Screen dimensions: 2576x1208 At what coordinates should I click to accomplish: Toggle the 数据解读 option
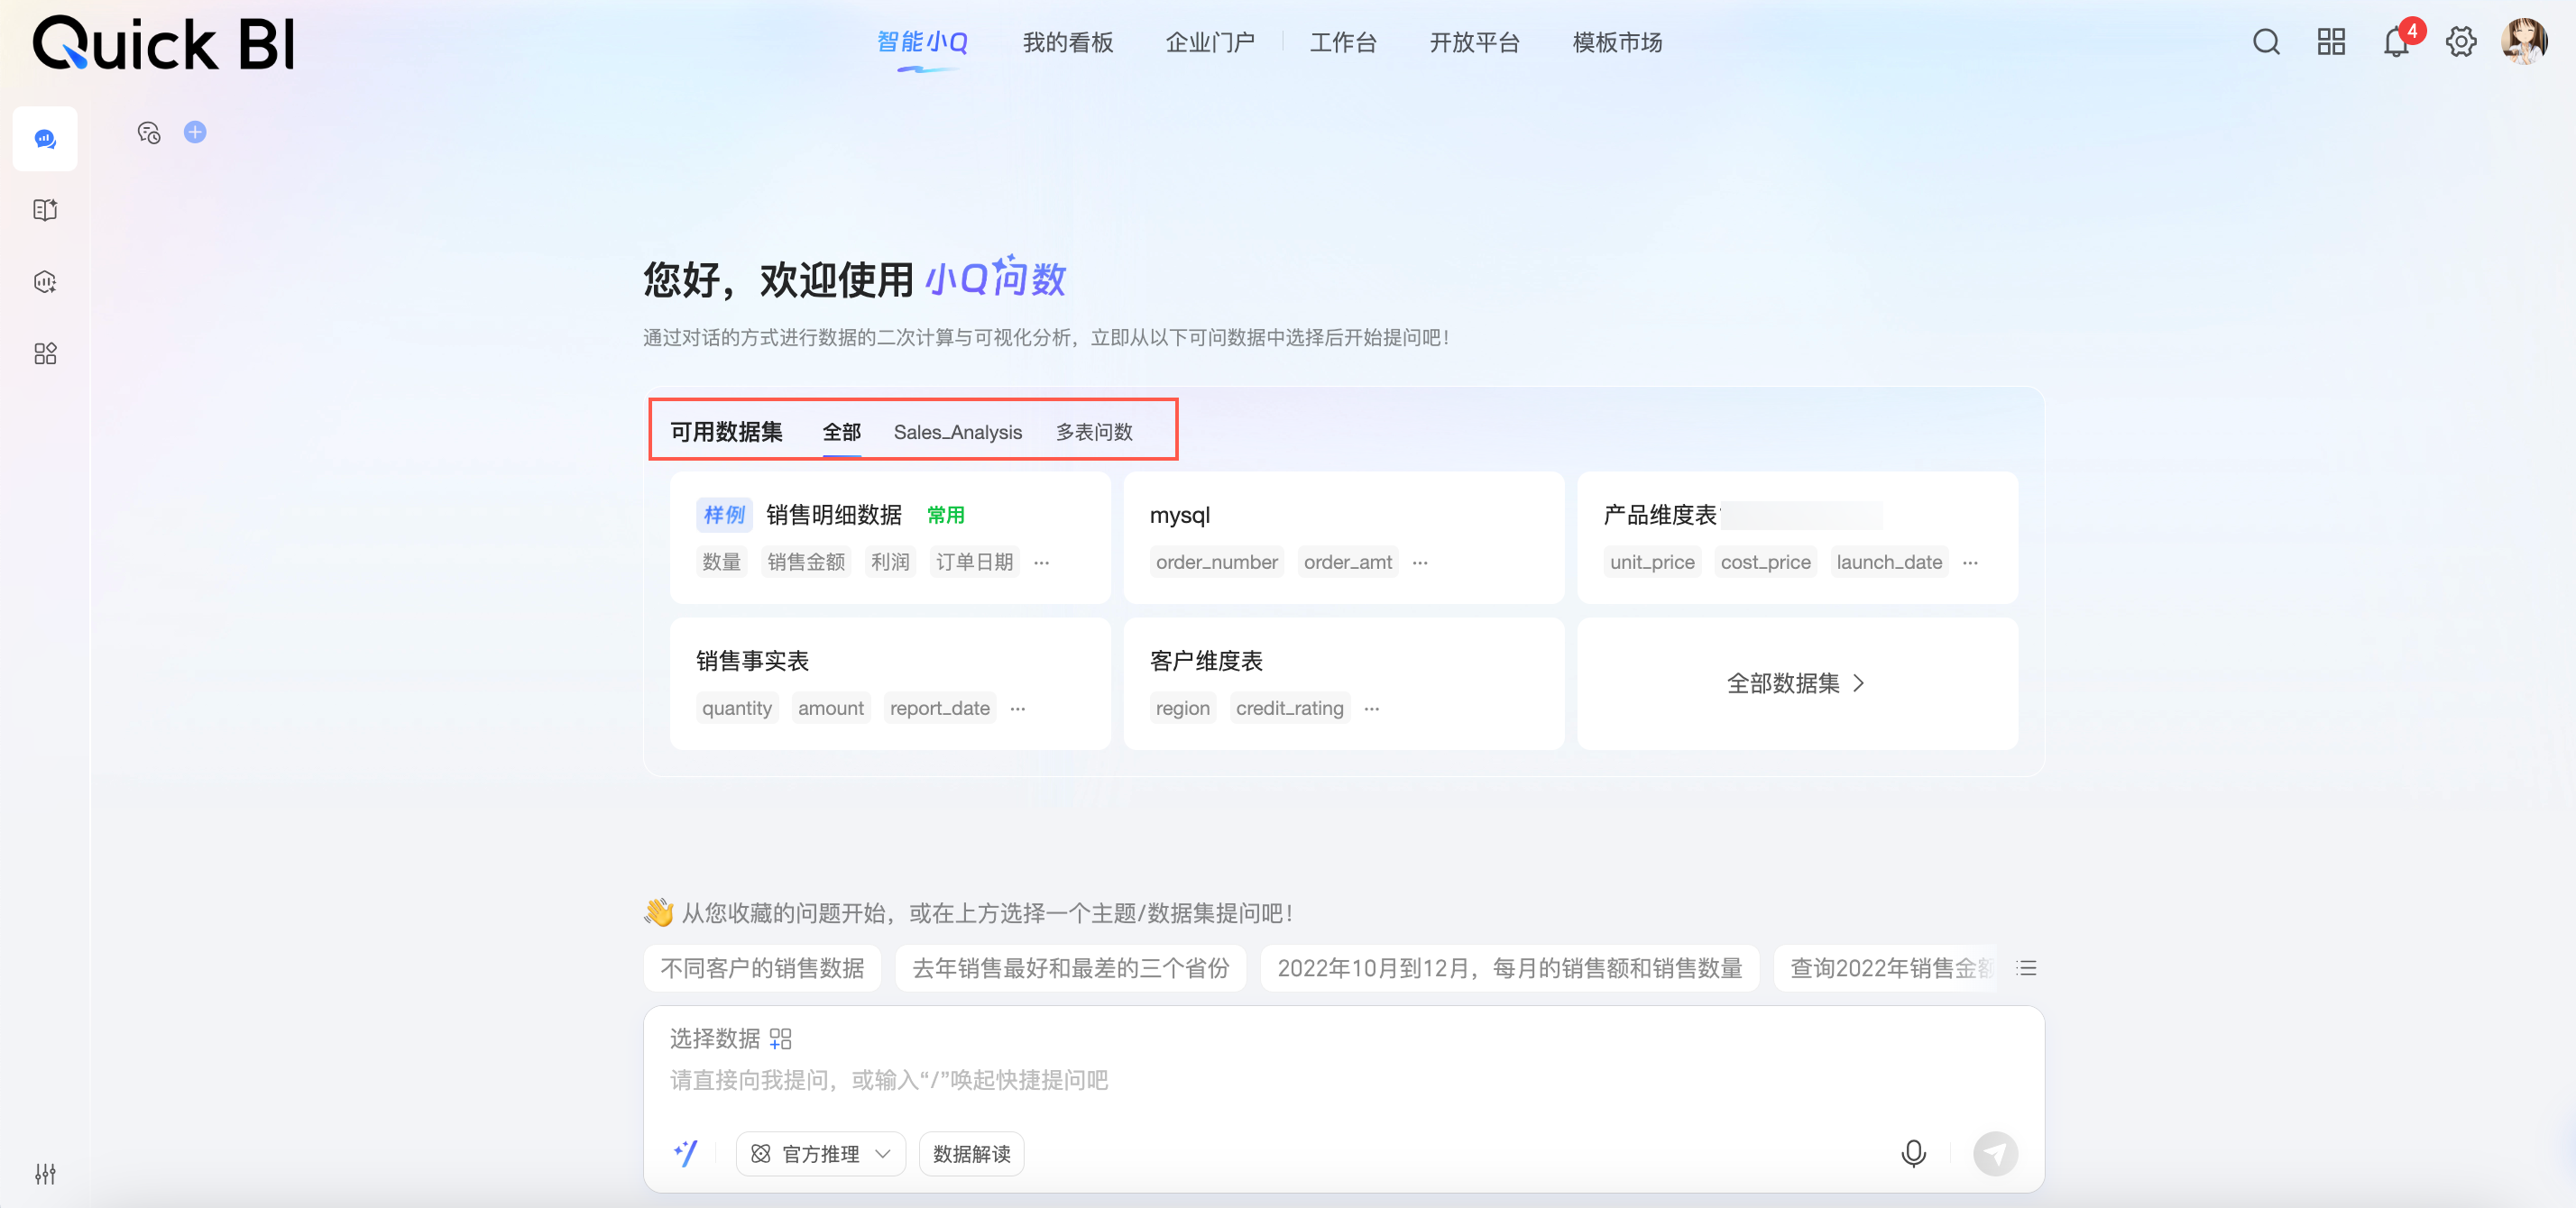[x=971, y=1154]
